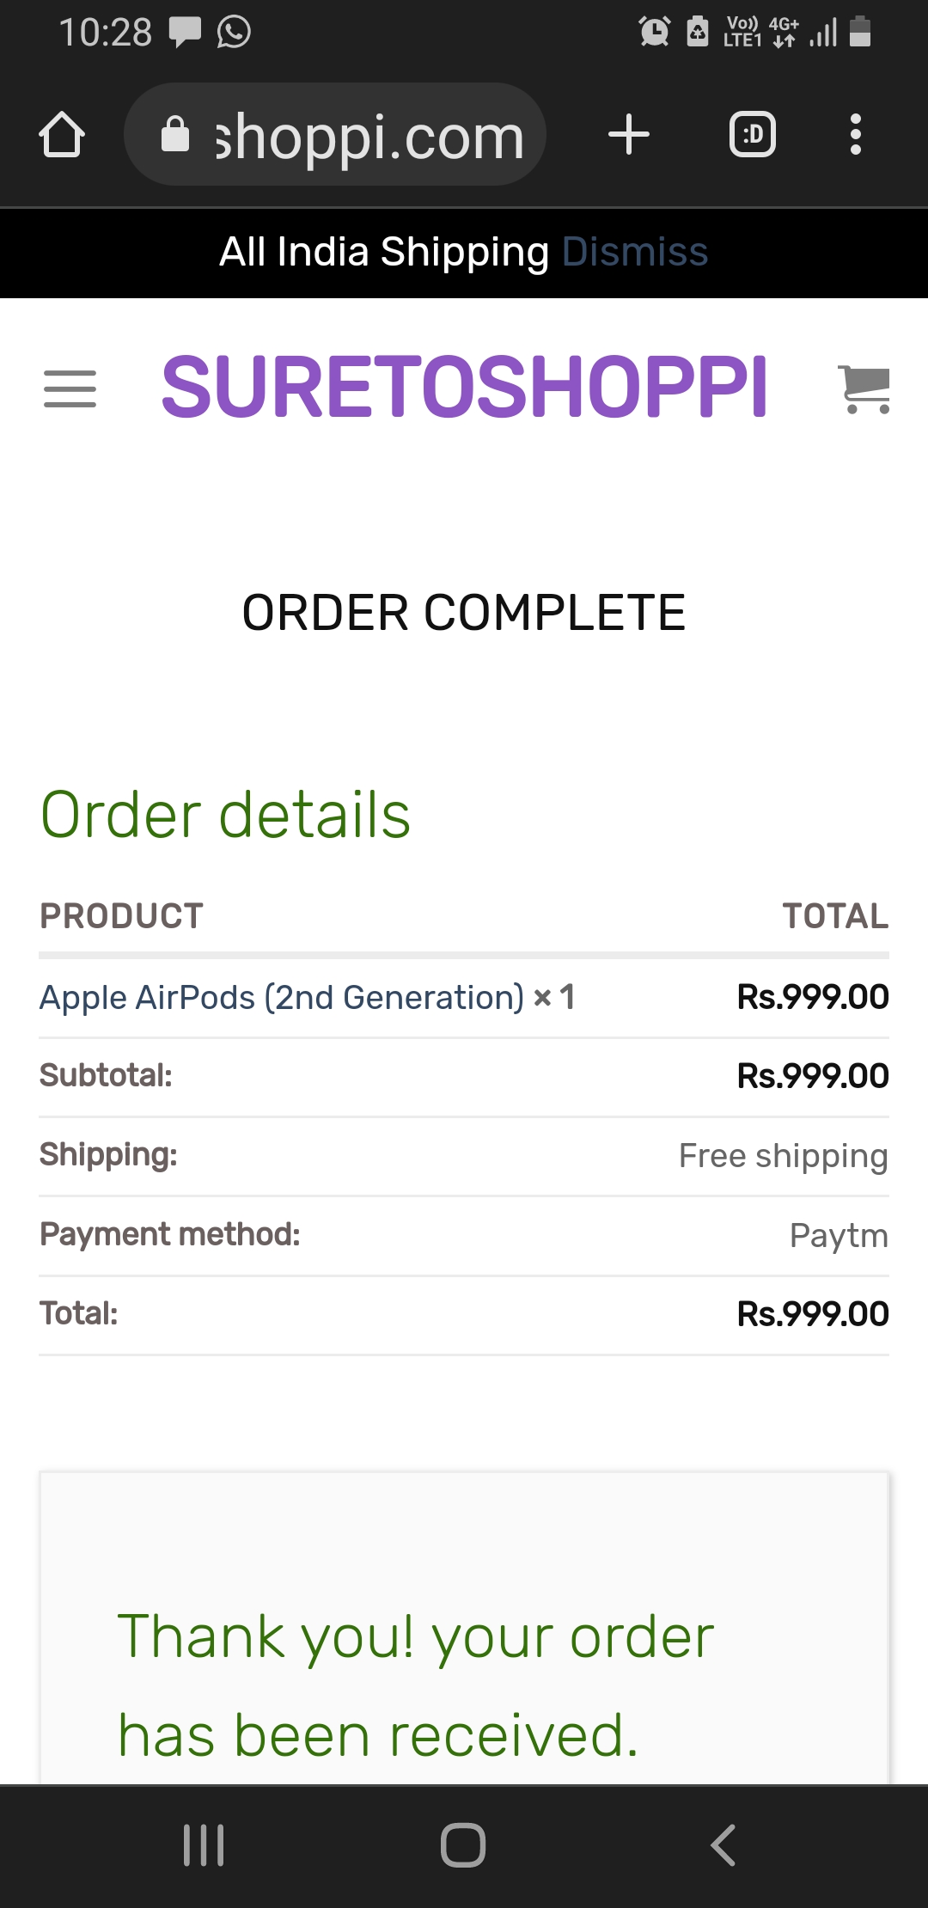The height and width of the screenshot is (1908, 928).
Task: Open Apple AirPods (2nd Generation) product link
Action: (282, 998)
